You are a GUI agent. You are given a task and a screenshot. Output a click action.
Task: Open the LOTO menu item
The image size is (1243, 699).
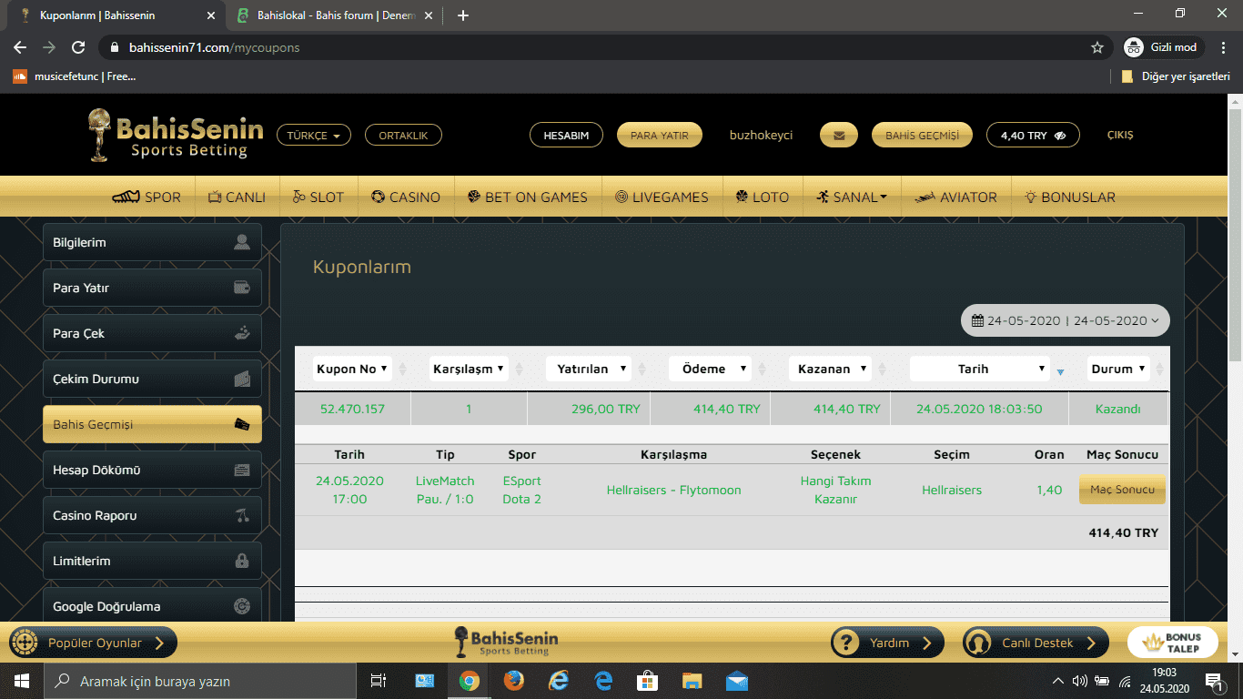(x=763, y=197)
